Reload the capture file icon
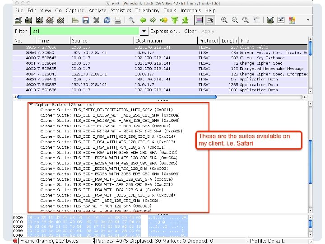The width and height of the screenshot is (325, 244). (107, 20)
